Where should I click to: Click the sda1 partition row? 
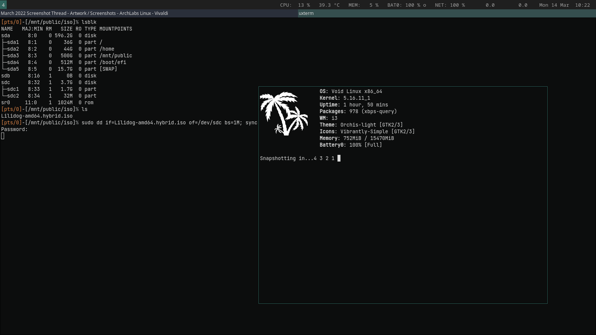point(52,42)
